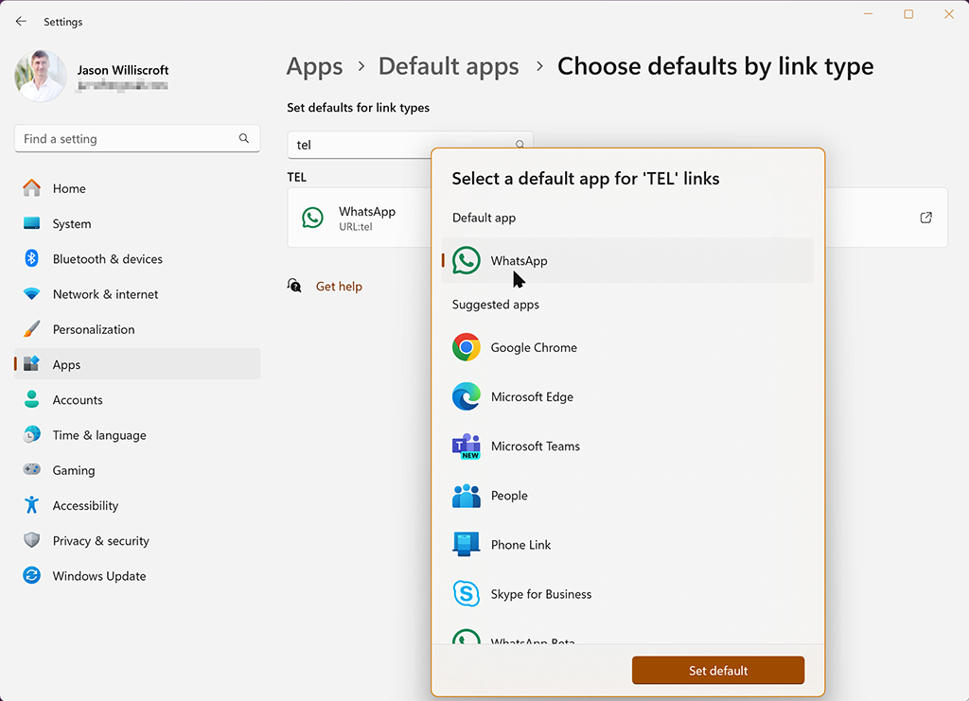Click Jason Williscroft profile picture
The width and height of the screenshot is (969, 701).
pyautogui.click(x=41, y=76)
